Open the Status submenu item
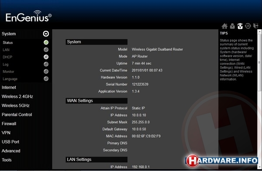262x171 pixels. tap(8, 43)
